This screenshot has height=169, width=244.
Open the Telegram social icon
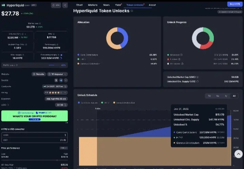[x=61, y=80]
